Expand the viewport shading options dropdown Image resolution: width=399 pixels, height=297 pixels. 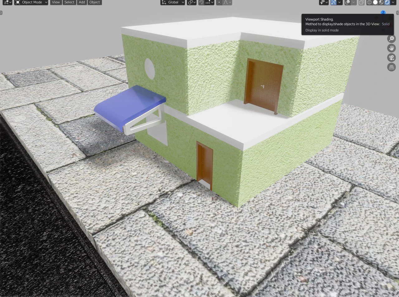(393, 2)
